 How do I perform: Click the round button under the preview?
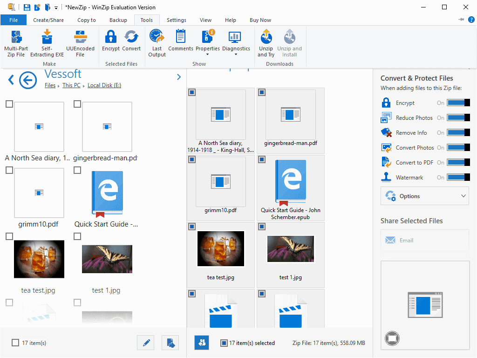coord(392,338)
